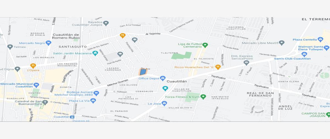
Task: Click the Office Depot shopping pin
Action: 163,78
